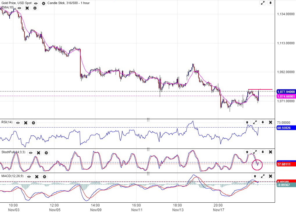Open StochFull settings gear
The width and height of the screenshot is (296, 212).
[x=46, y=153]
